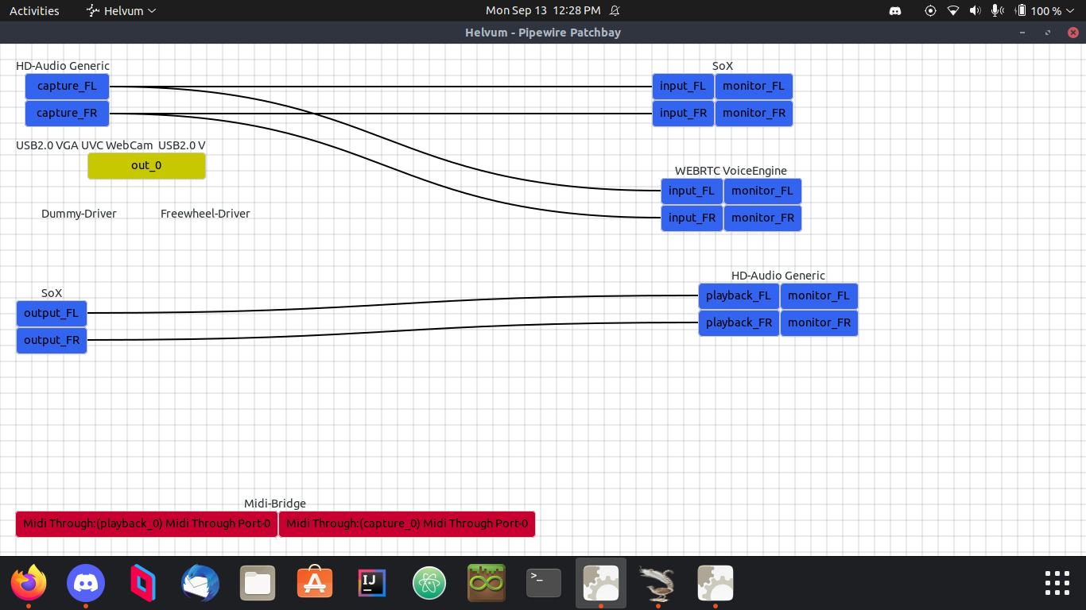Open the app grid from the dock
The image size is (1086, 610).
tap(1057, 582)
